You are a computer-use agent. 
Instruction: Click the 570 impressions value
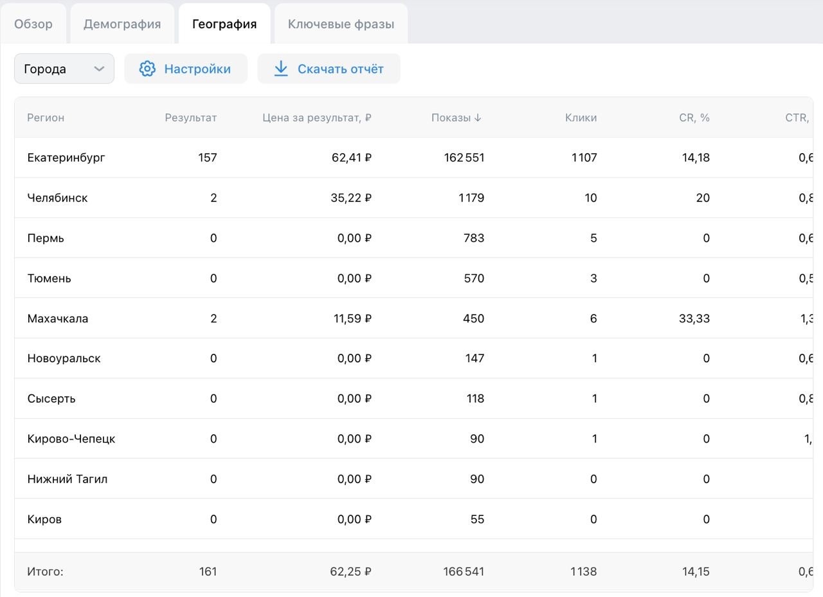(474, 279)
